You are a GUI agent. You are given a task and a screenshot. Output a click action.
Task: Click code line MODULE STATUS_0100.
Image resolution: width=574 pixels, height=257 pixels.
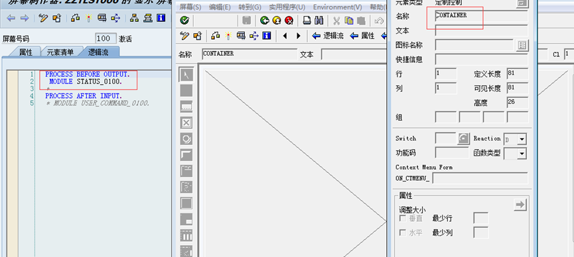tap(86, 81)
